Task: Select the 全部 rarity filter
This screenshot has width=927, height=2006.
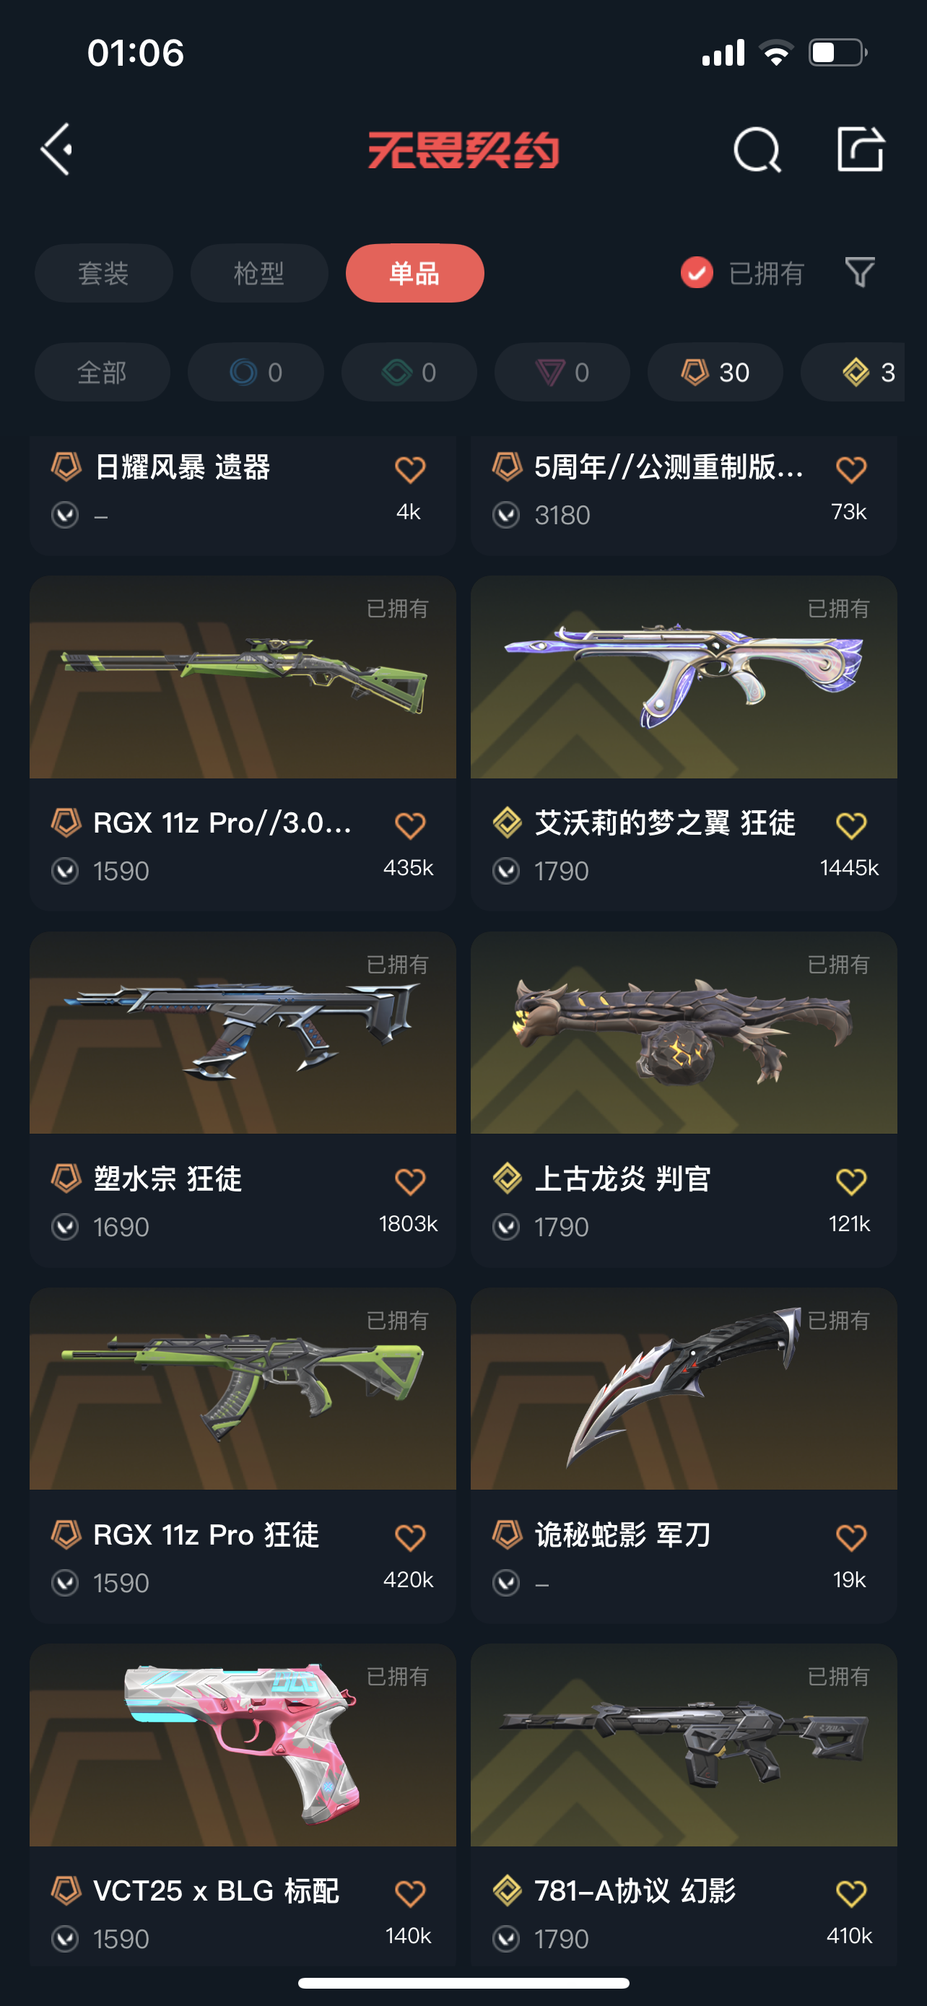Action: (102, 372)
